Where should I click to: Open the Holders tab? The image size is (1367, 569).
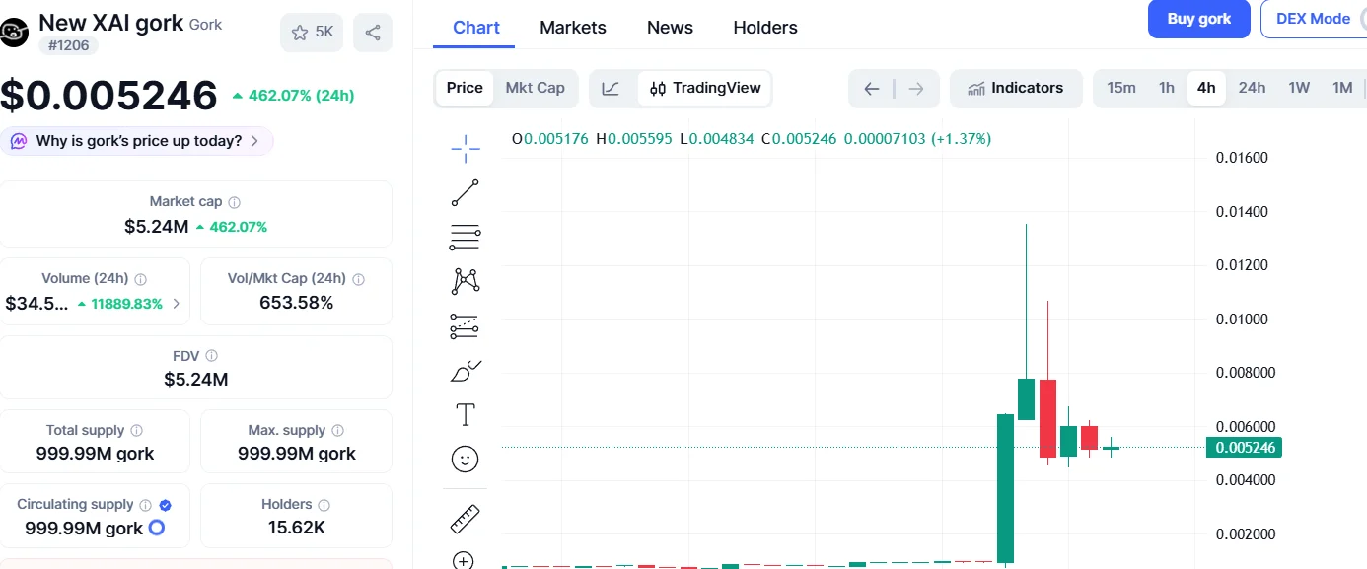click(764, 27)
